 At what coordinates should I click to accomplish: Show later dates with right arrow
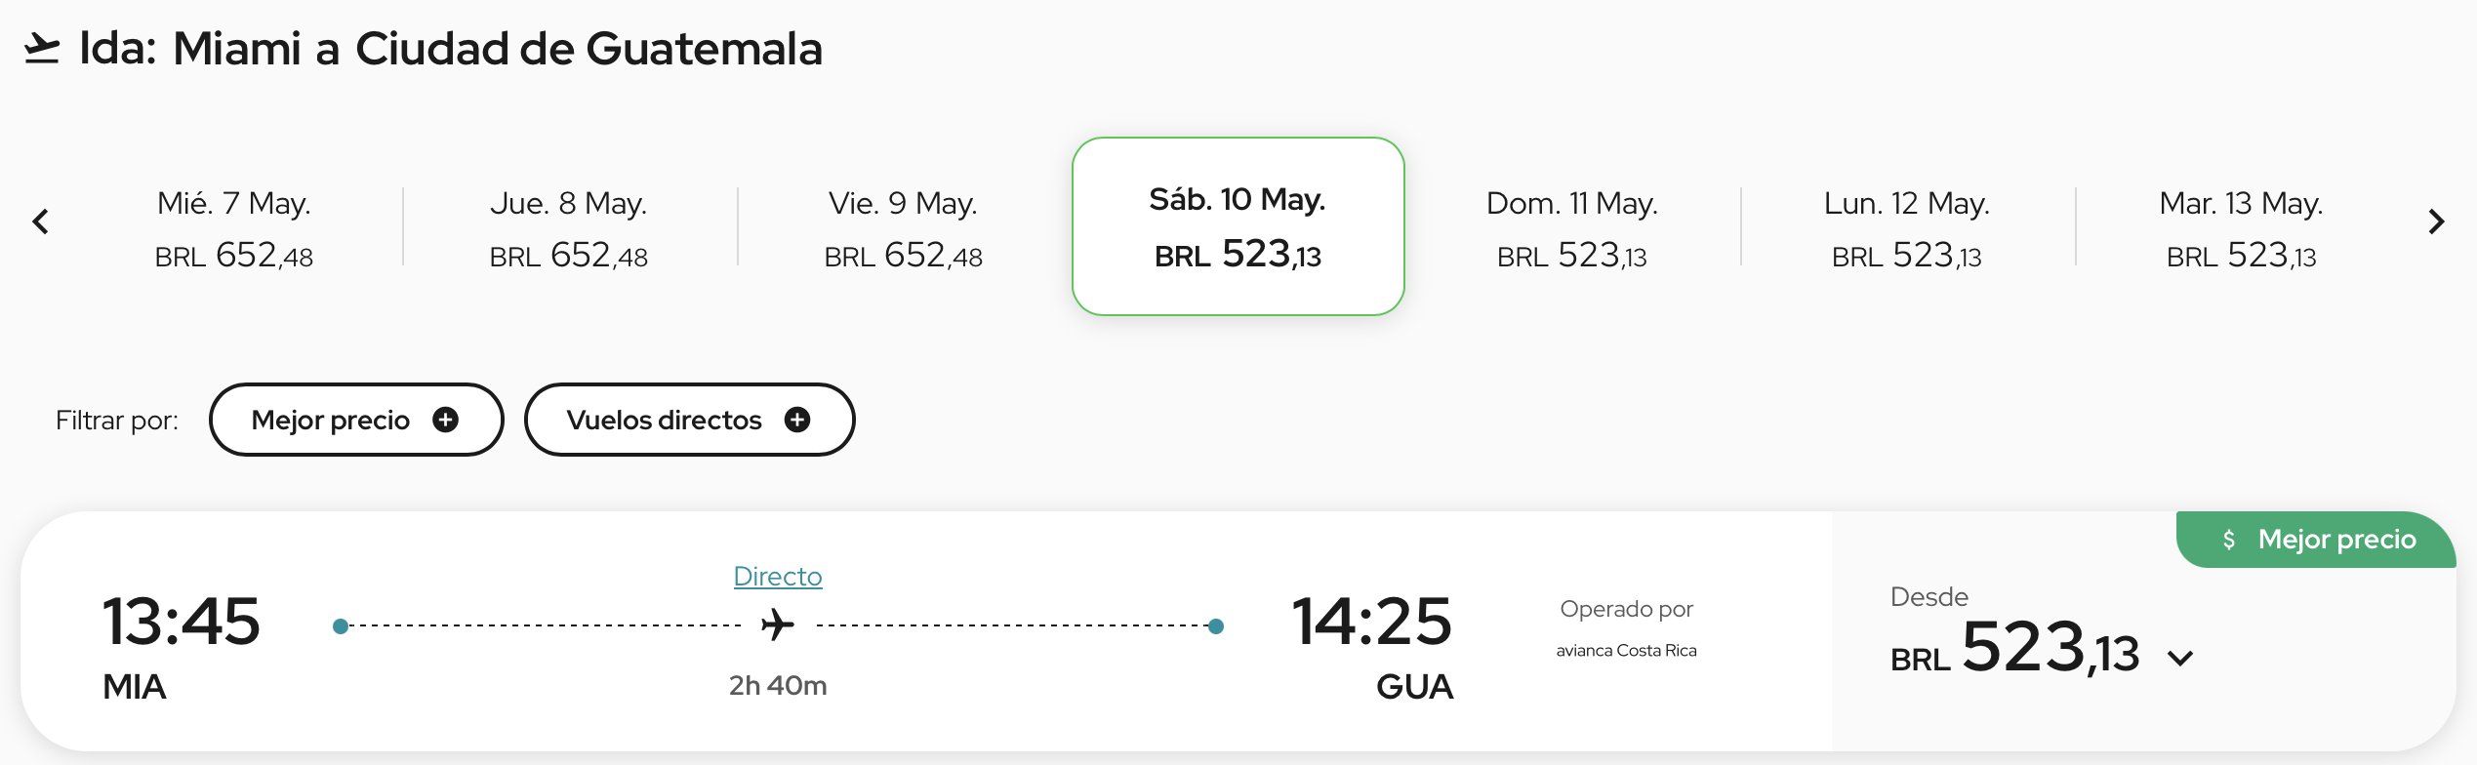tap(2436, 222)
